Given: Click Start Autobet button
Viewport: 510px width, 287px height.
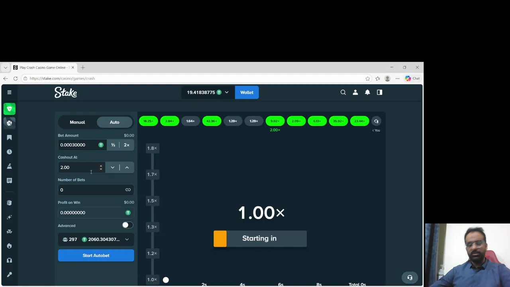Looking at the screenshot, I should click(x=96, y=256).
